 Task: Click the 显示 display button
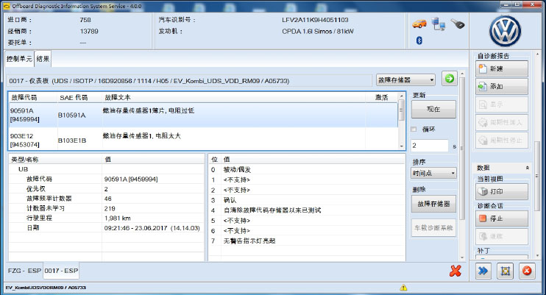(502, 104)
